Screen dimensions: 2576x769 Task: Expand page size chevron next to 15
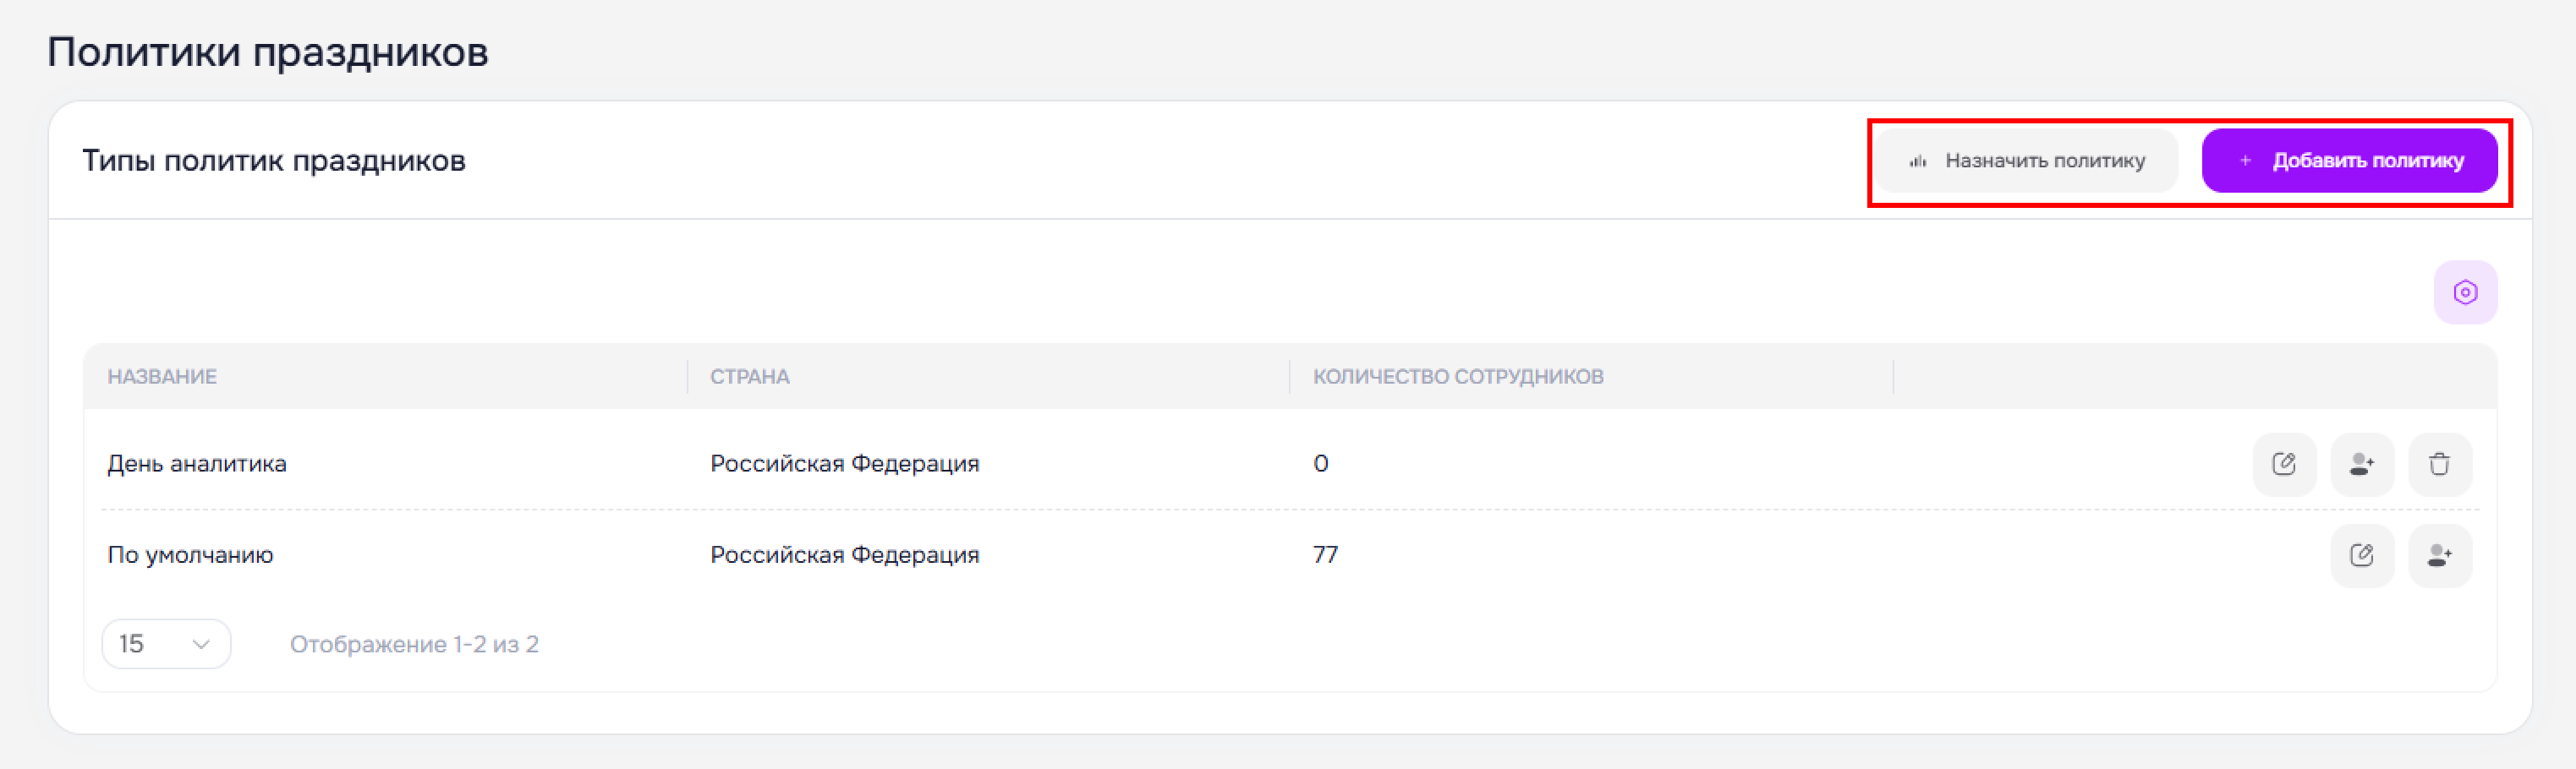pyautogui.click(x=201, y=644)
